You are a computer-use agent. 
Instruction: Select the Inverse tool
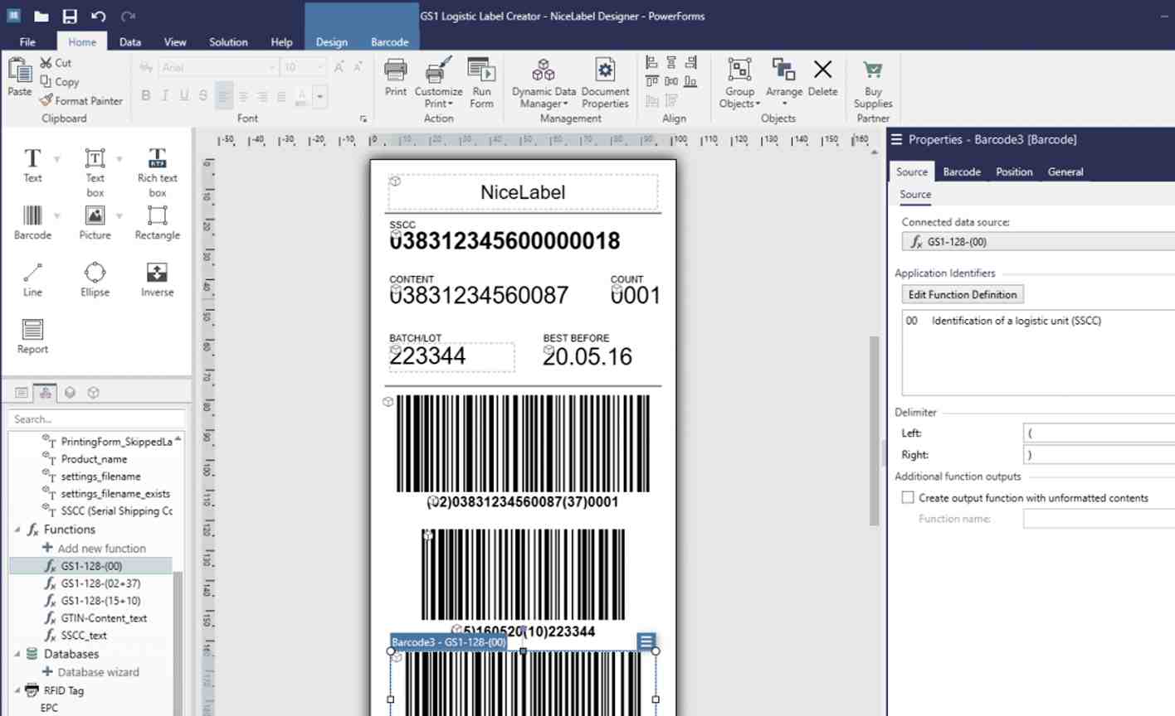(158, 279)
